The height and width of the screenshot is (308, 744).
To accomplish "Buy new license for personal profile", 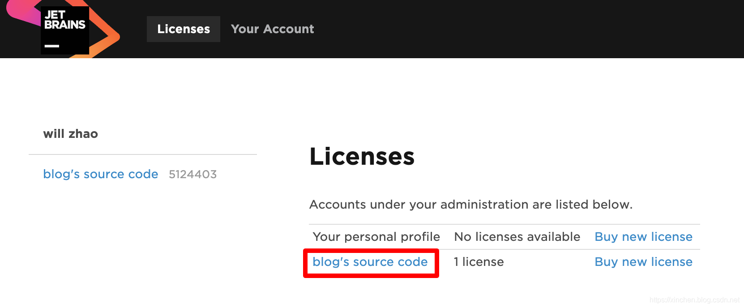I will coord(643,237).
